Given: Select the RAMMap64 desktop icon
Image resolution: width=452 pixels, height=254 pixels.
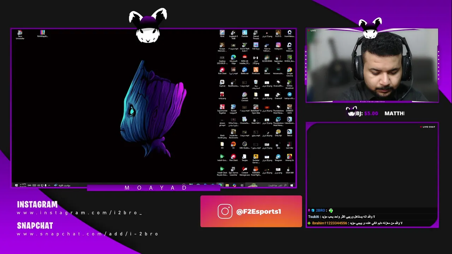Looking at the screenshot, I should tap(42, 34).
